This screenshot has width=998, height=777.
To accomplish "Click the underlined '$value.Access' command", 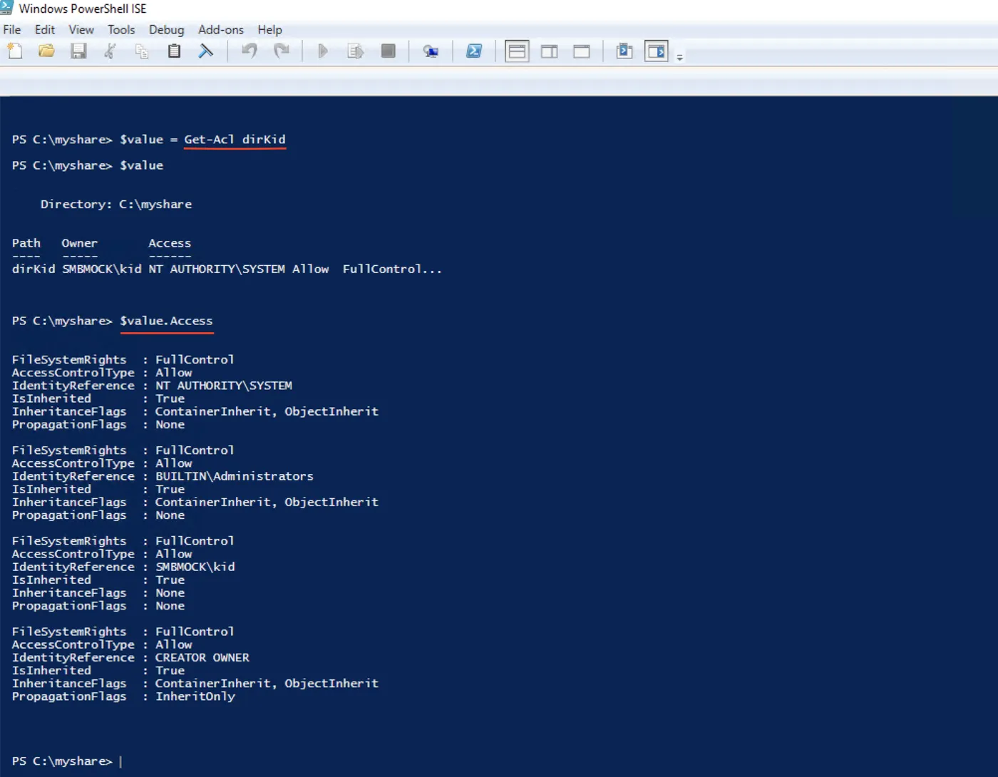I will point(166,321).
